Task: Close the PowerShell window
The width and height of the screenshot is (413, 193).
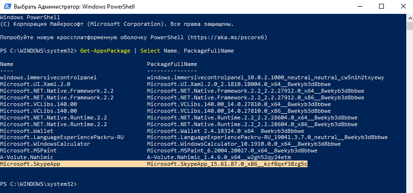Action: pos(403,7)
